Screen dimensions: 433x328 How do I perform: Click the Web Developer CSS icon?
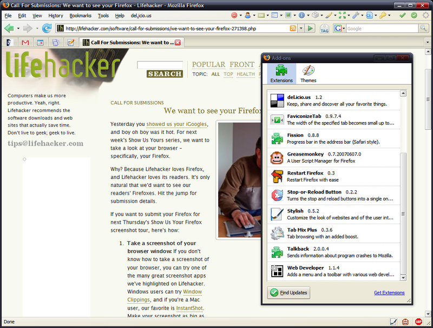pyautogui.click(x=261, y=16)
